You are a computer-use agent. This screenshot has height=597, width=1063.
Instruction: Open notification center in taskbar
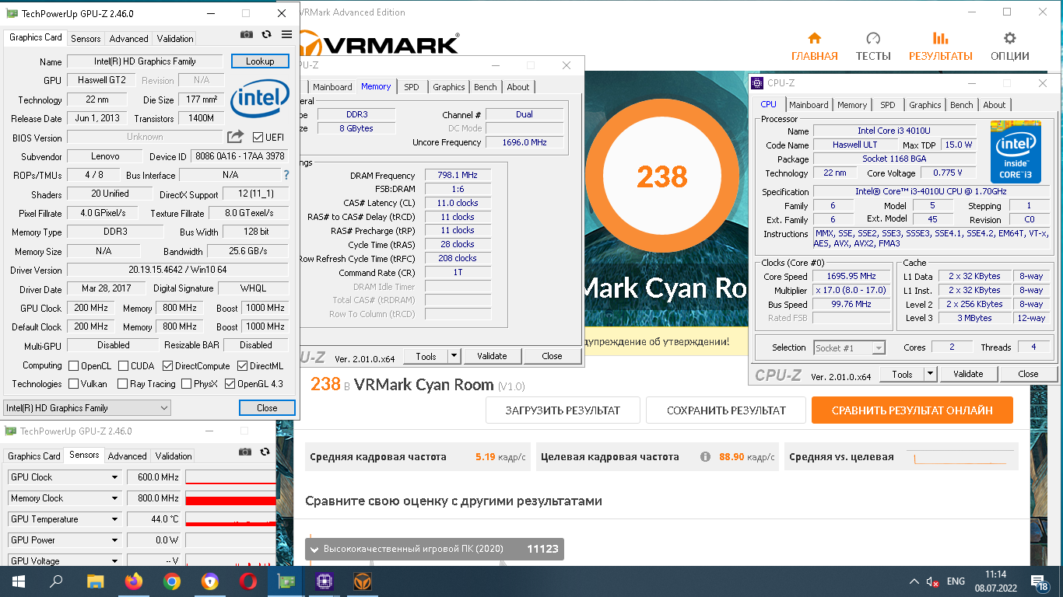[x=1040, y=581]
